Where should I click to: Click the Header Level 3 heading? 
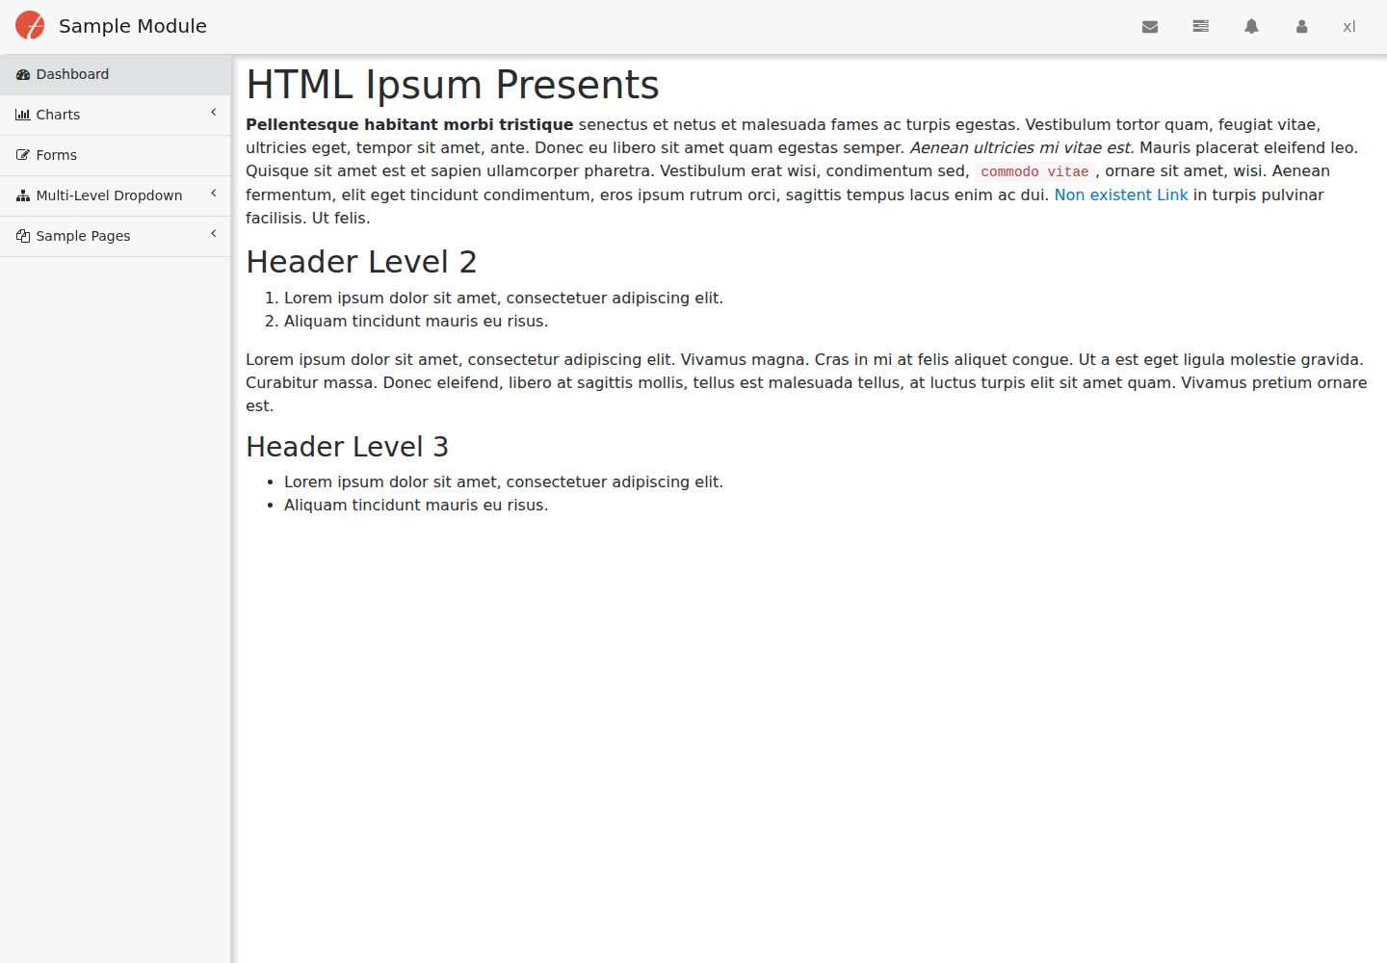[x=347, y=447]
